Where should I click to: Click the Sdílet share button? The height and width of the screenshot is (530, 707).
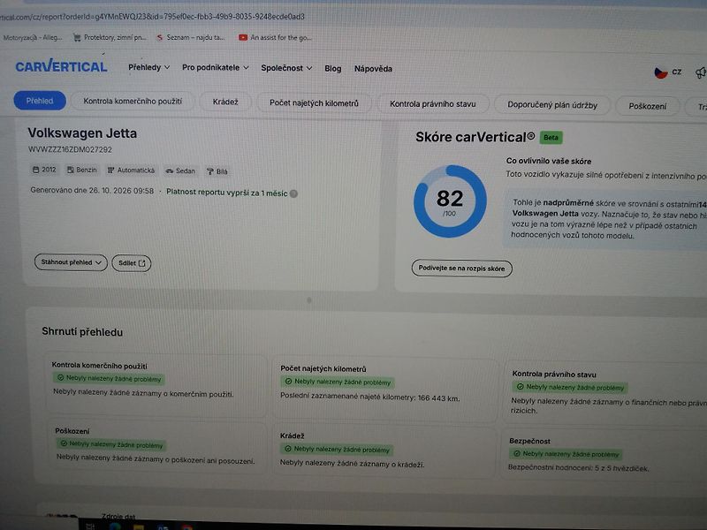[131, 263]
